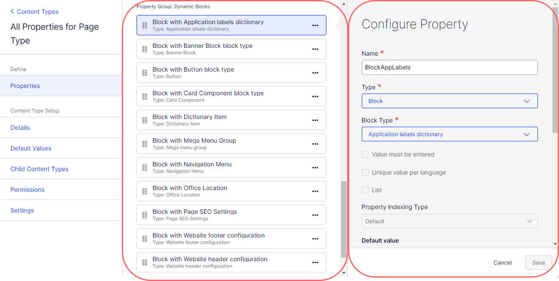This screenshot has width=559, height=281.
Task: Open the Settings section in sidebar
Action: click(x=61, y=210)
